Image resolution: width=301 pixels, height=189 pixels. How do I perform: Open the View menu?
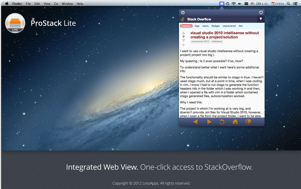click(47, 4)
